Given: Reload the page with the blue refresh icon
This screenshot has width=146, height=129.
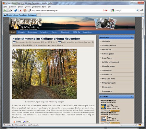Looking at the screenshot, I should (x=16, y=10).
